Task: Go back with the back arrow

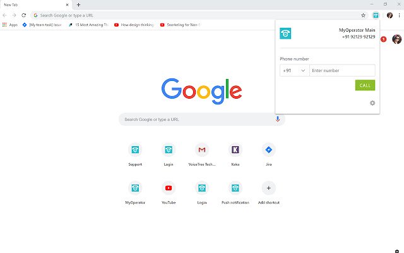Action: tap(4, 15)
